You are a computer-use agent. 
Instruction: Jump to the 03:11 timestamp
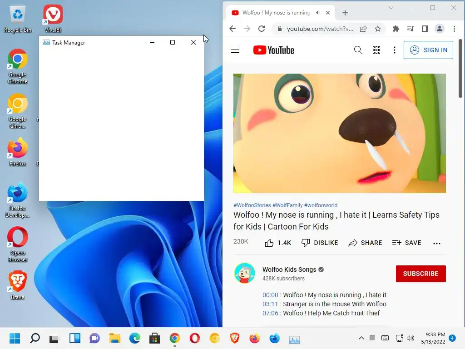[270, 304]
